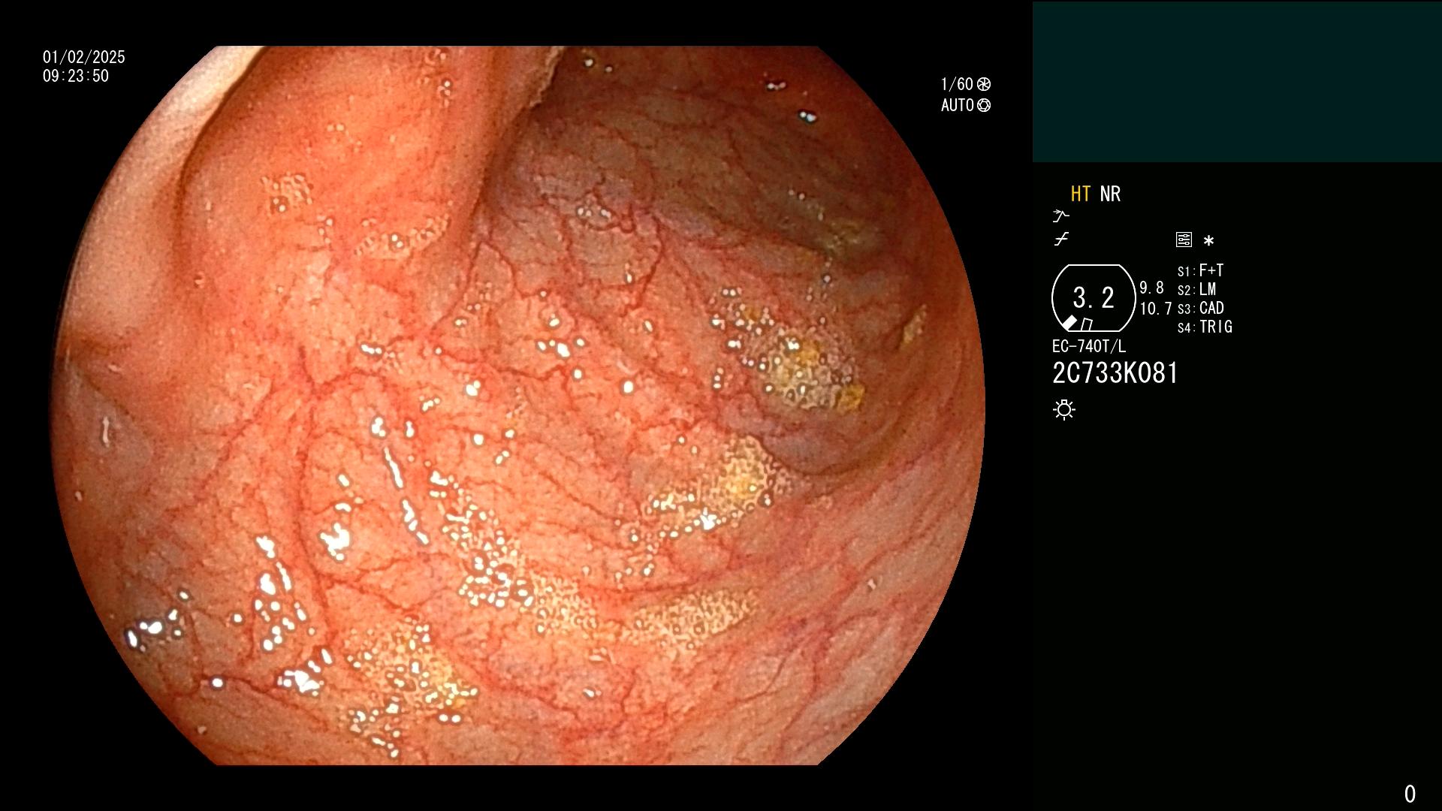Click the AUTO exposure mode text

click(958, 105)
